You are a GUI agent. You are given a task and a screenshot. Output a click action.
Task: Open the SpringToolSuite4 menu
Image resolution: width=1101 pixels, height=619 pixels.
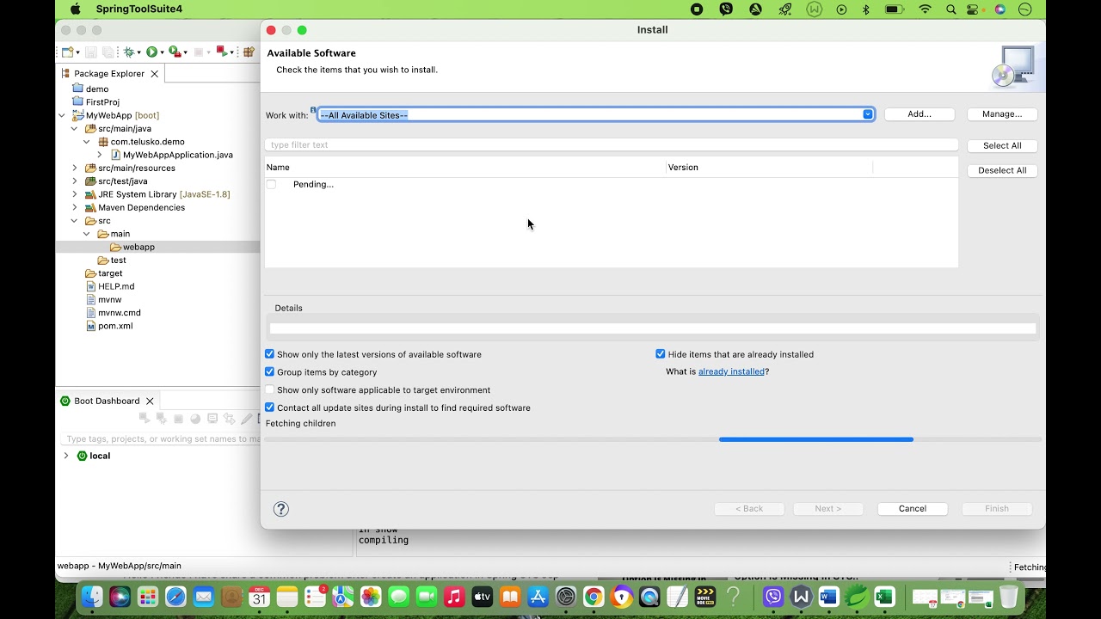pos(138,9)
